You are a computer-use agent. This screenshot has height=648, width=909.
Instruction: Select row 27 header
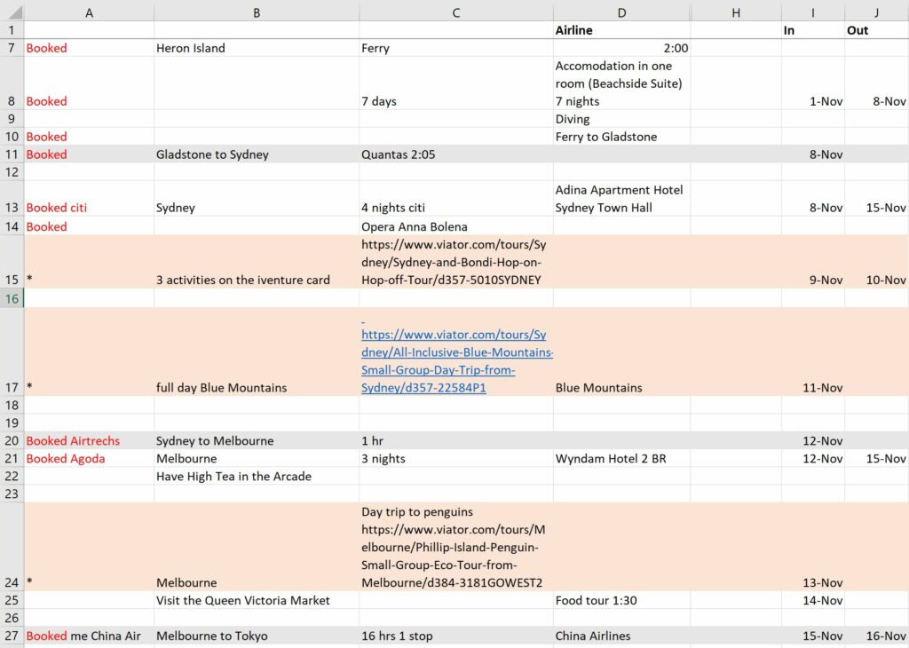12,636
